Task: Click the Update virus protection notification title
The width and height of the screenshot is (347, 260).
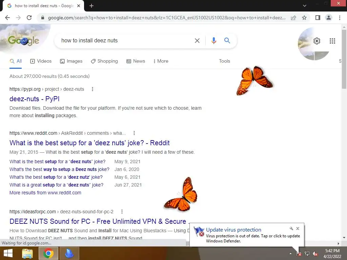Action: (x=233, y=230)
